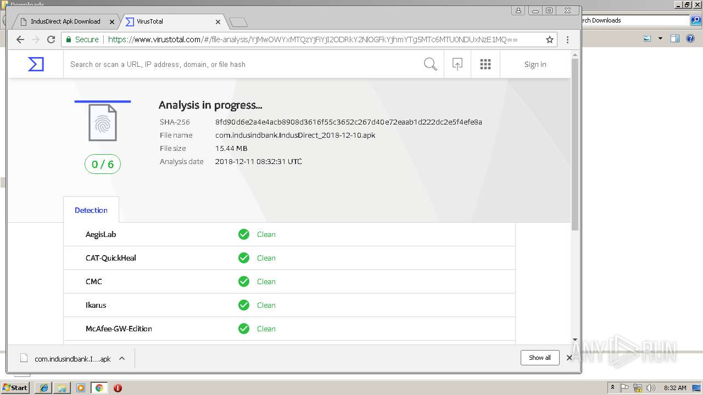Open the Detection tab
Image resolution: width=703 pixels, height=395 pixels.
click(91, 210)
